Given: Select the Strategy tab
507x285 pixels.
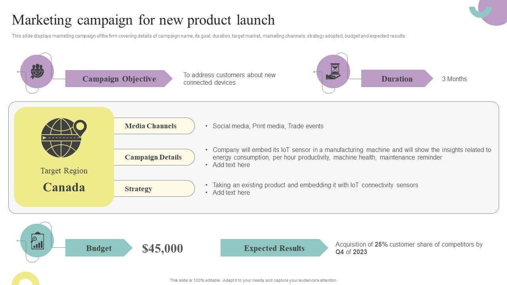Looking at the screenshot, I should [139, 189].
